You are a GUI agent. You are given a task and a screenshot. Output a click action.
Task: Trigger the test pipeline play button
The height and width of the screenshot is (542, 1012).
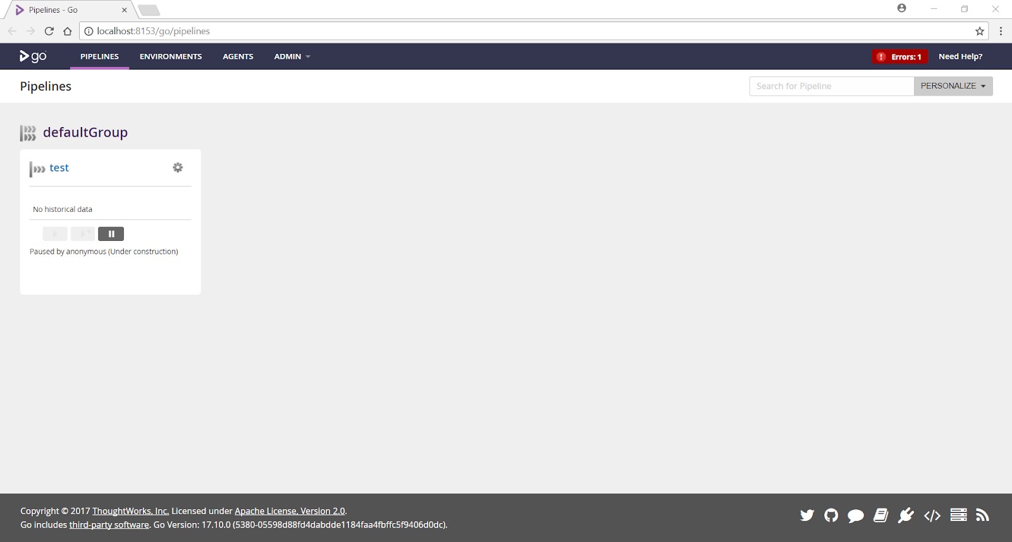click(x=55, y=234)
